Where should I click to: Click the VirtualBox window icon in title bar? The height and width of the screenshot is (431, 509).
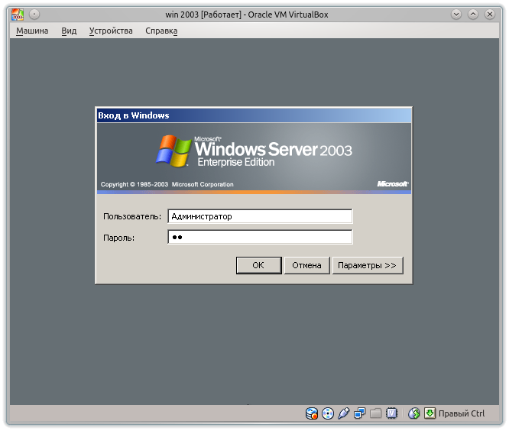(18, 15)
